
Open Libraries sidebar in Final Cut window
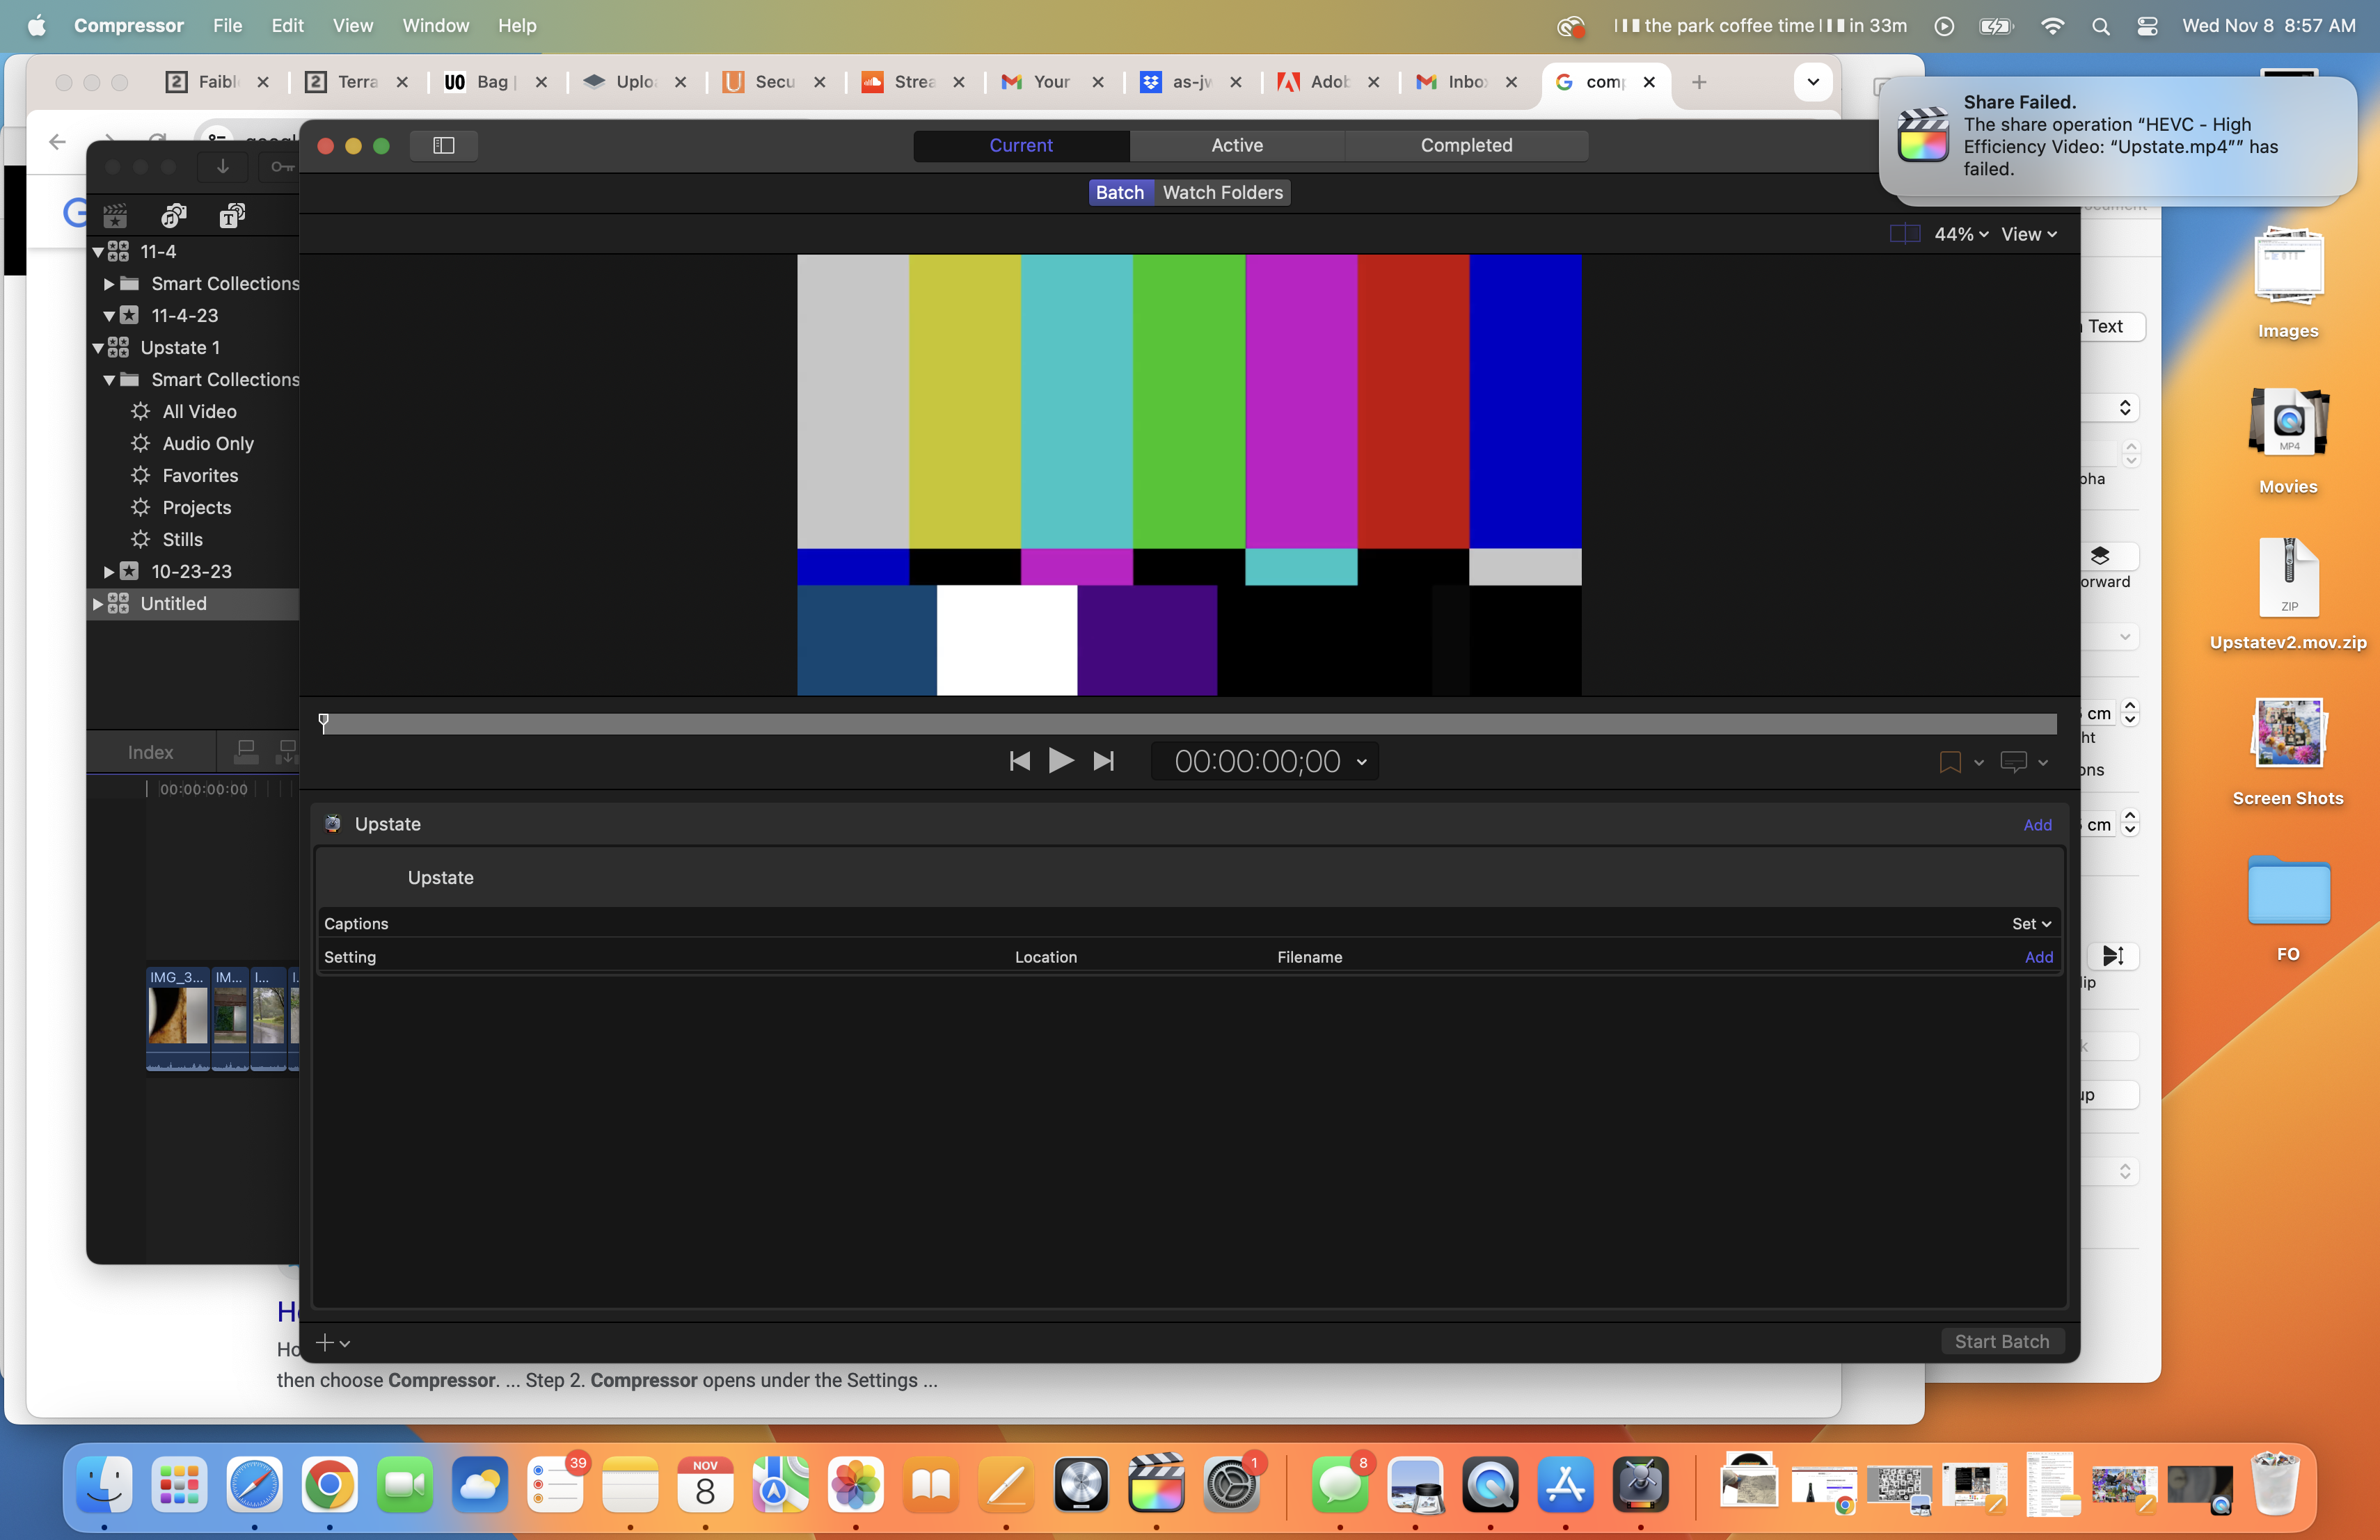tap(115, 215)
